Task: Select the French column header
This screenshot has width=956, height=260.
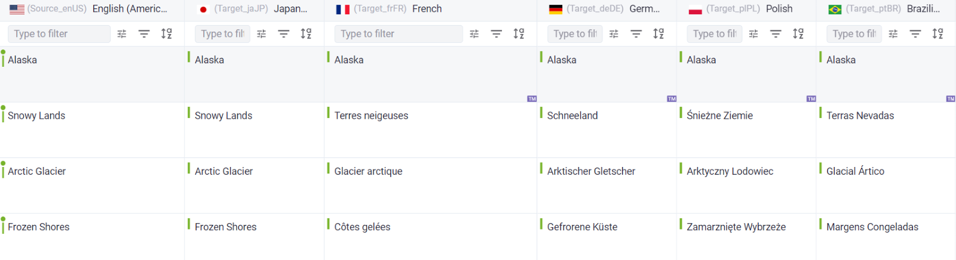Action: pos(427,9)
